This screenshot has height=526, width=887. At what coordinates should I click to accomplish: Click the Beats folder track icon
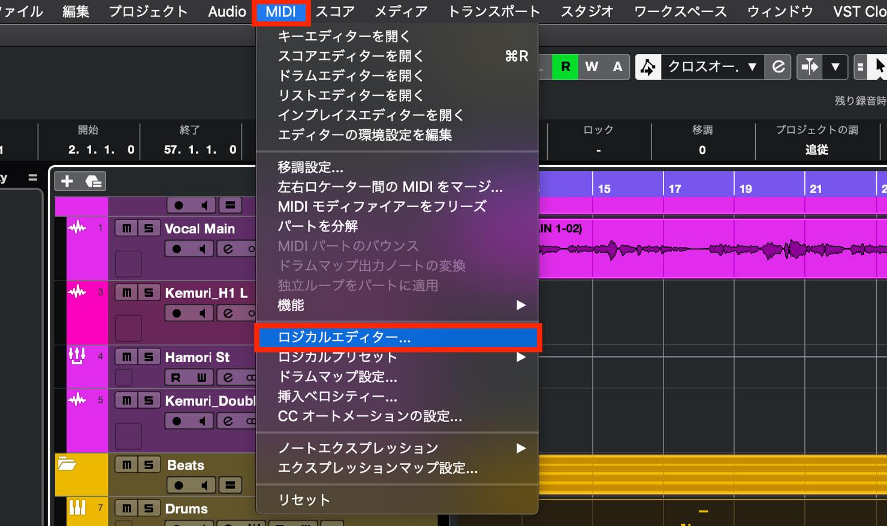tap(67, 464)
